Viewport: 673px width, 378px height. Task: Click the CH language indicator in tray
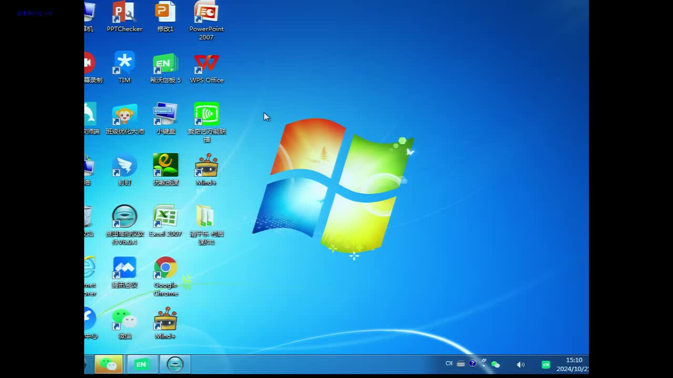[x=449, y=363]
